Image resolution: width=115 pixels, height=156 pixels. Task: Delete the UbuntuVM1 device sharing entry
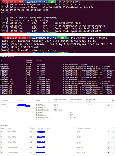point(112,105)
